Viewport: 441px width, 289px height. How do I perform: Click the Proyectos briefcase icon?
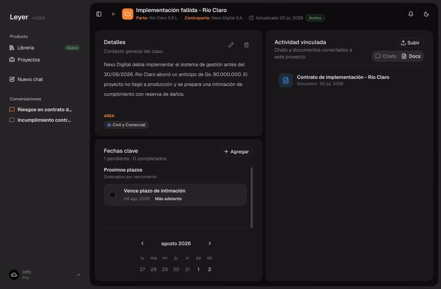[x=12, y=60]
